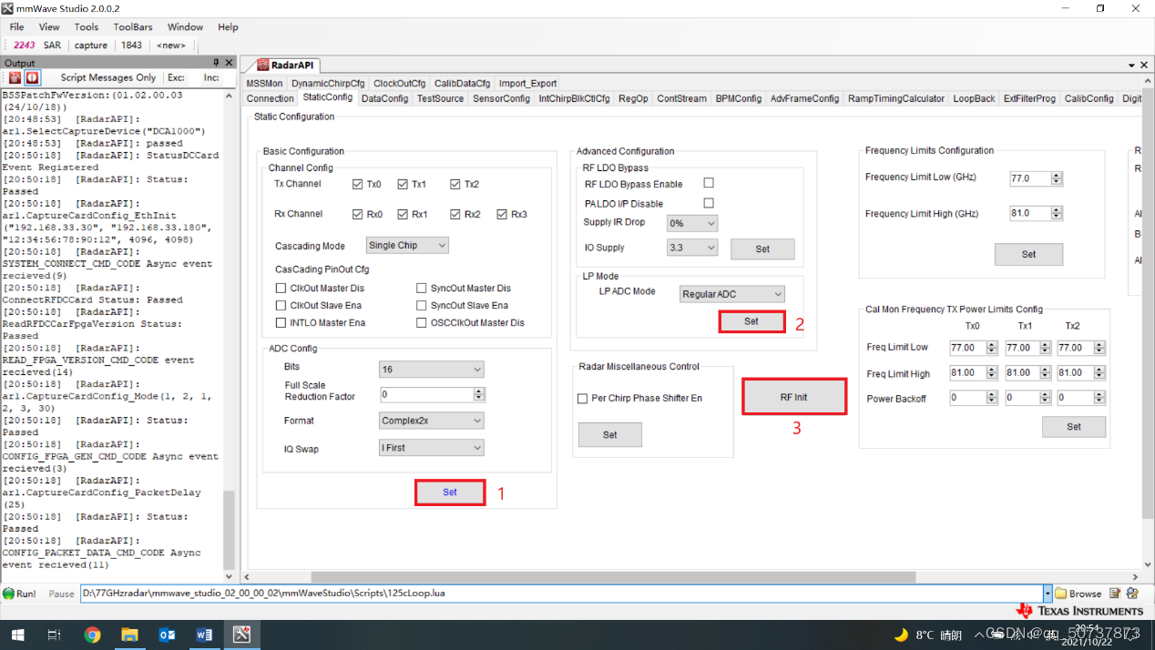
Task: Enable ClkOut Master Dis checkbox
Action: pyautogui.click(x=281, y=289)
